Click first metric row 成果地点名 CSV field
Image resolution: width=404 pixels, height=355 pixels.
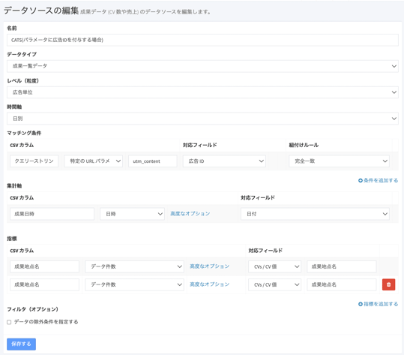pyautogui.click(x=44, y=266)
